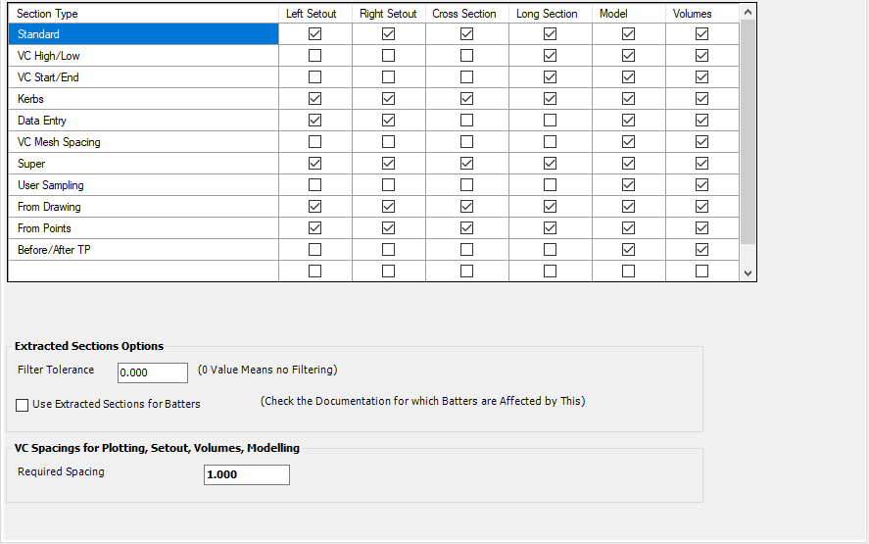
Task: Click the table's vertical scrollbar thumb
Action: [748, 131]
